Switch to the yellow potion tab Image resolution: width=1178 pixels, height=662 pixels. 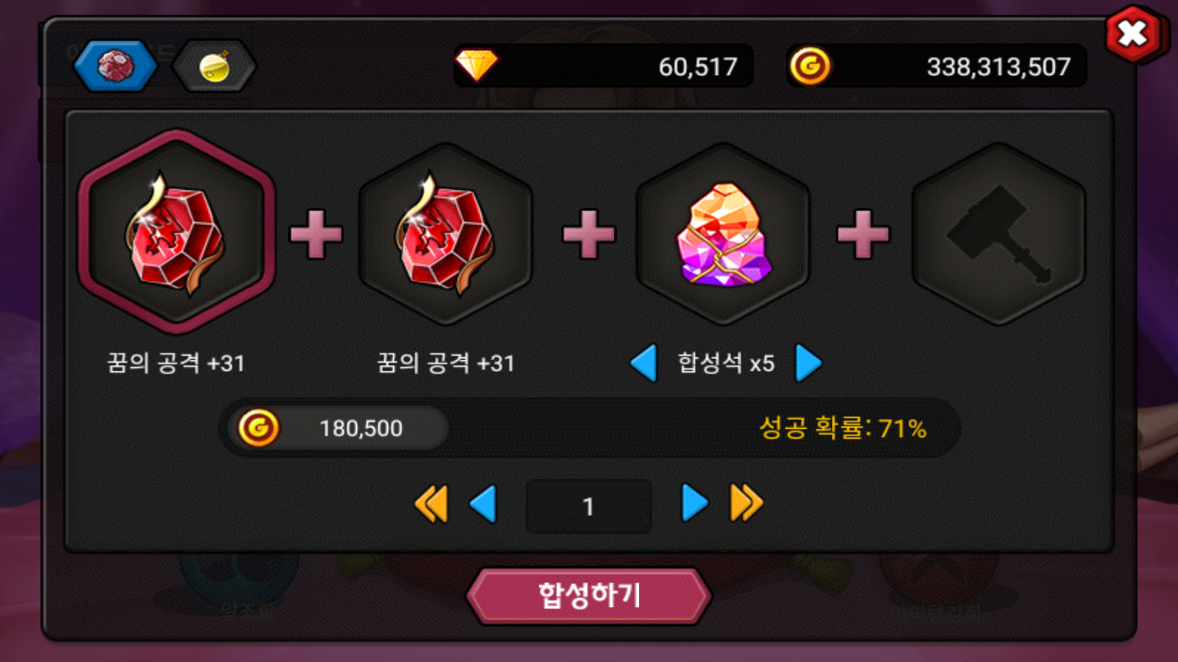[214, 66]
